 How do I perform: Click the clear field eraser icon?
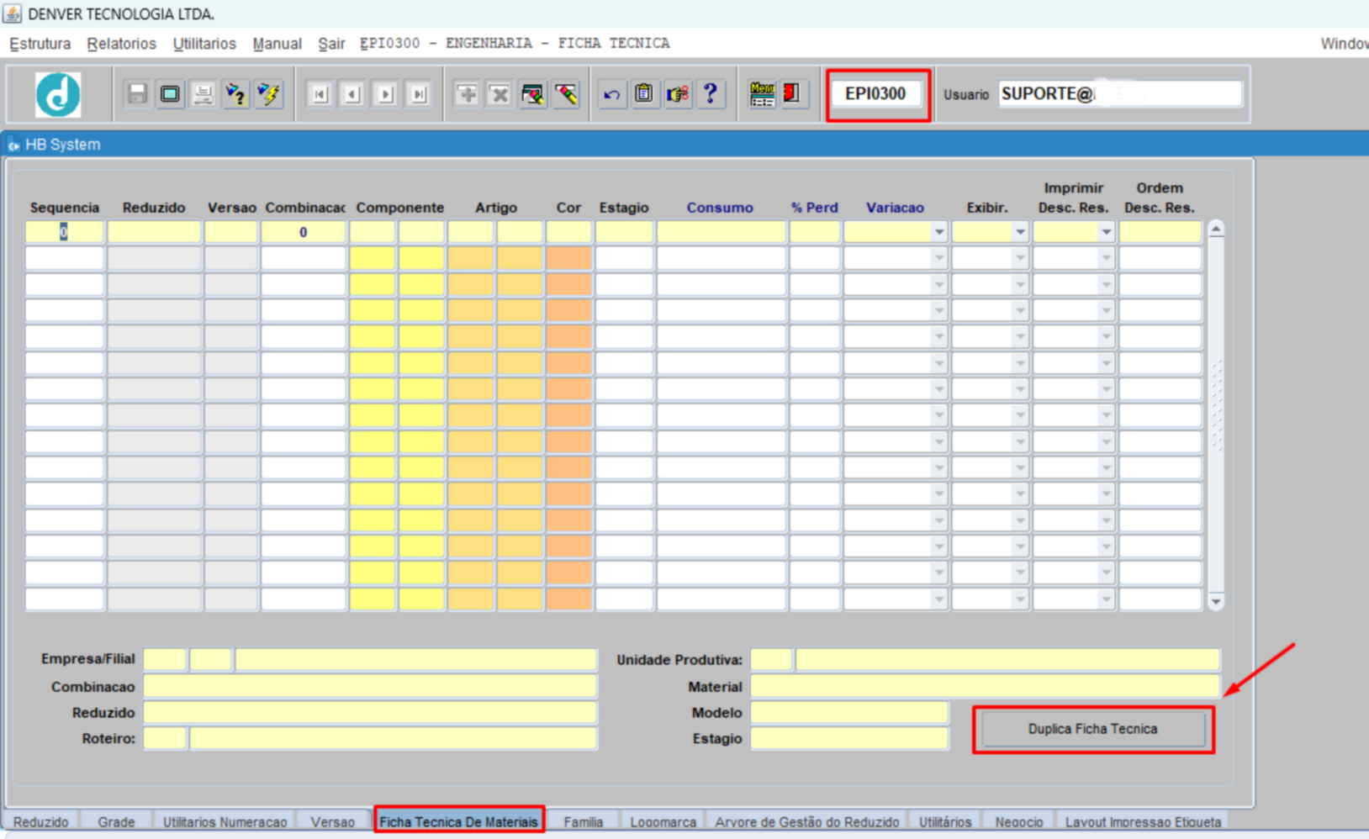pos(566,94)
